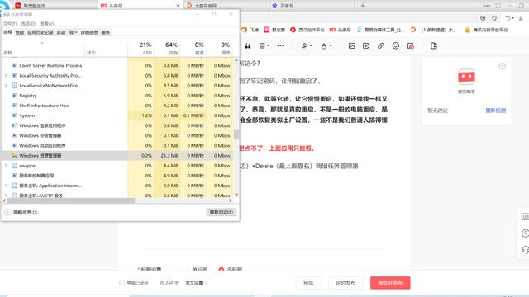Insert a hyperlink with the chain icon
The width and height of the screenshot is (529, 297).
[380, 46]
